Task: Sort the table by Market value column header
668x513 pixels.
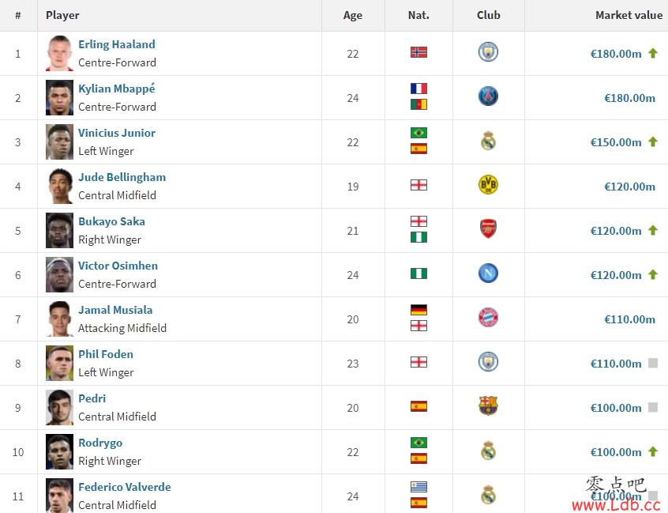Action: (629, 15)
